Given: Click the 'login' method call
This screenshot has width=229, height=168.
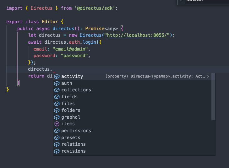Looking at the screenshot, I should coord(90,42).
